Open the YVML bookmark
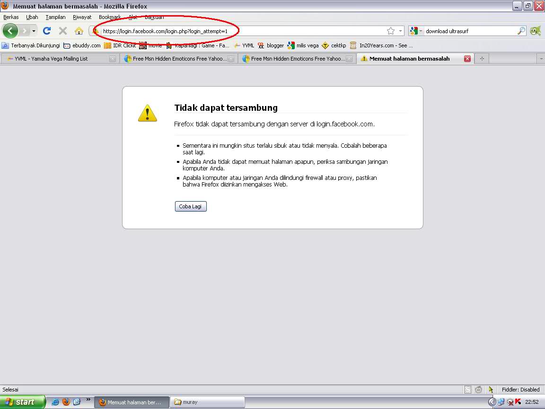The image size is (545, 409). [x=244, y=45]
